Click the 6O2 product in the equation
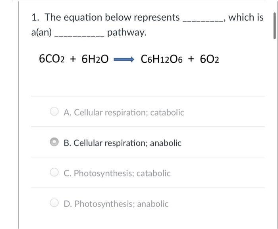 (208, 59)
